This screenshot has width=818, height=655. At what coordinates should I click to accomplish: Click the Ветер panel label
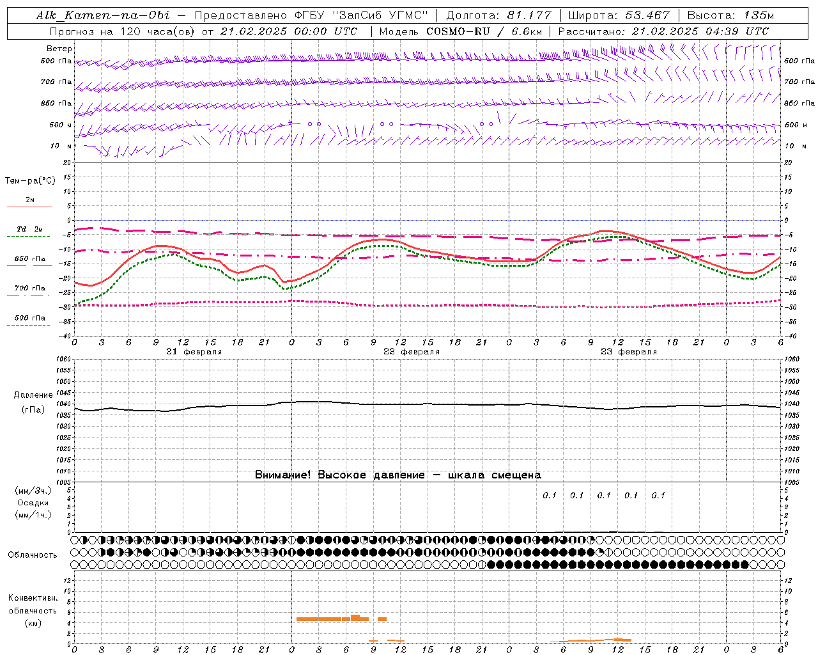[59, 49]
